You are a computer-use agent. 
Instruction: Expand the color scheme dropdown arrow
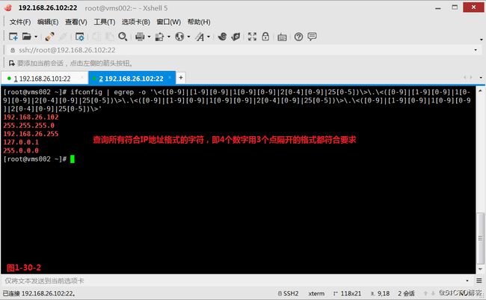(169, 37)
